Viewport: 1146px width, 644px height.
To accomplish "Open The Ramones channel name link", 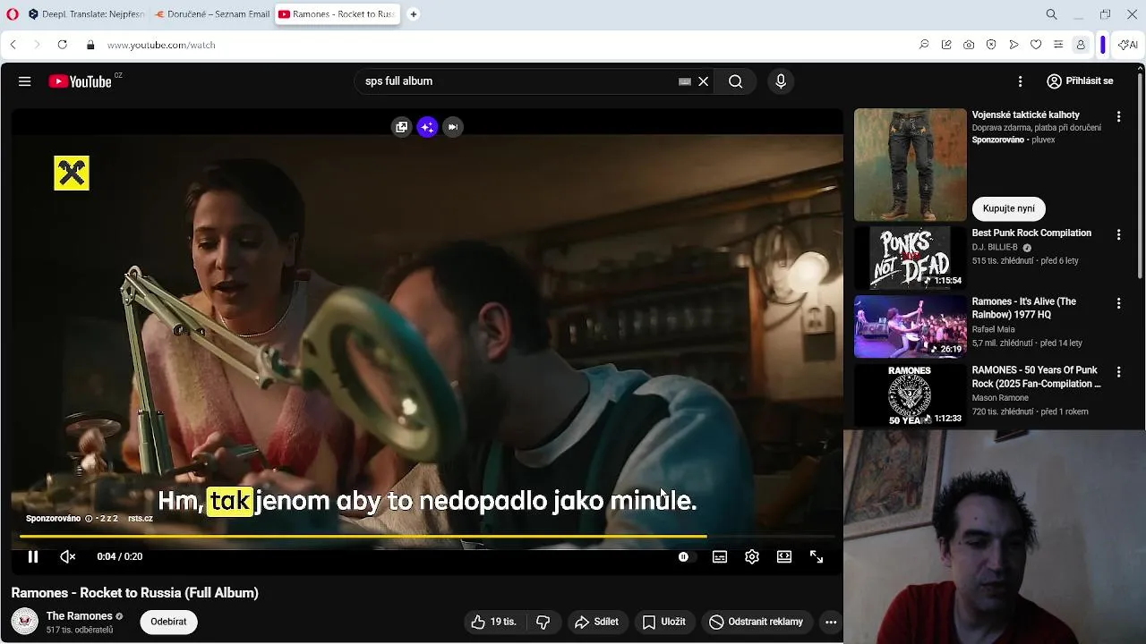I will [x=79, y=616].
